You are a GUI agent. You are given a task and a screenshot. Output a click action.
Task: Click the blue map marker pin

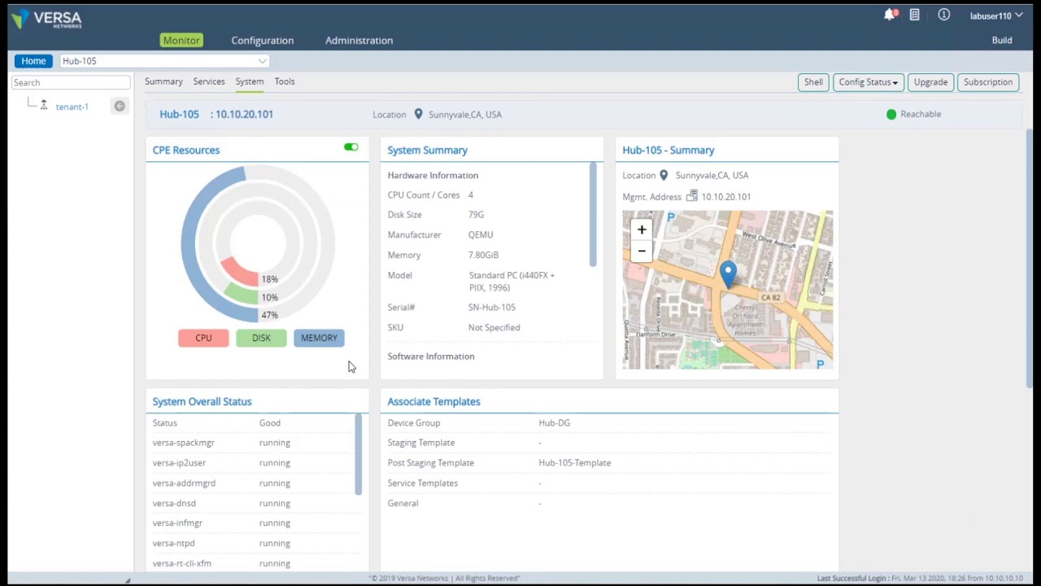[x=728, y=274]
